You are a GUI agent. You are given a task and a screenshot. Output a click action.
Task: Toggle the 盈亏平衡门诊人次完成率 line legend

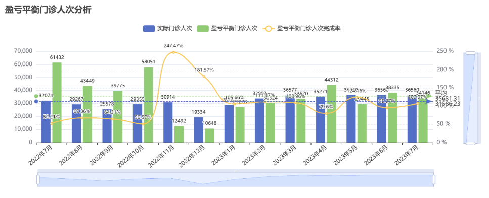point(301,28)
